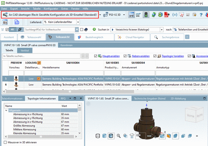The width and height of the screenshot is (208, 146).
Task: Click the LODLEVEL column header edit icon
Action: tap(39, 63)
